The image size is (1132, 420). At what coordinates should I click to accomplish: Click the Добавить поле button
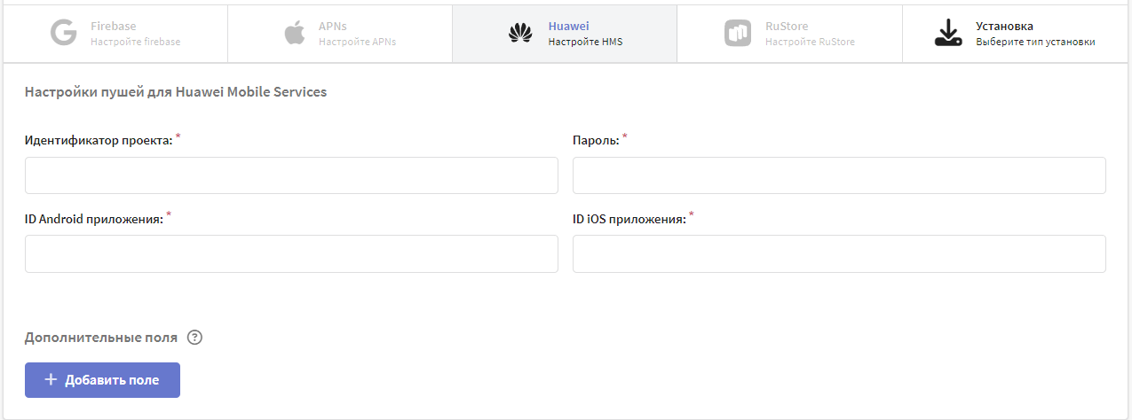102,380
